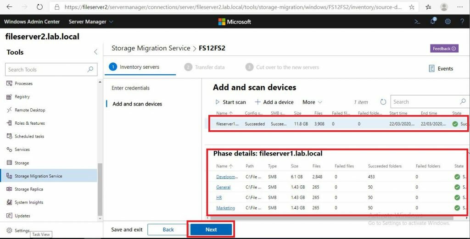Open the help question mark icon
This screenshot has width=470, height=239.
pos(462,22)
